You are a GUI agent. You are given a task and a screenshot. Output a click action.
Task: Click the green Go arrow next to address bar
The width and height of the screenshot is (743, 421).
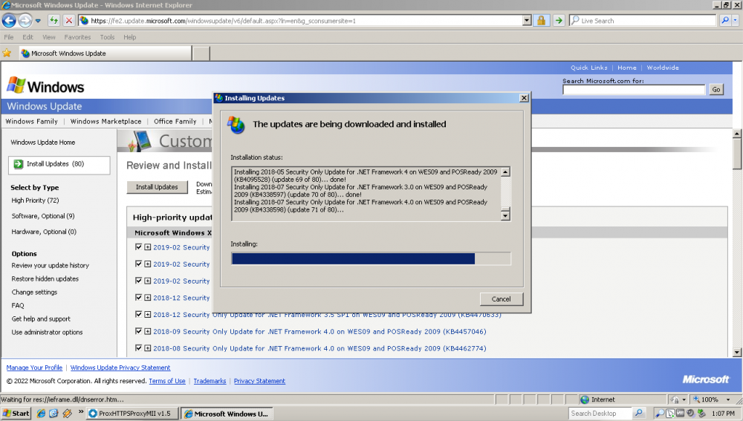coord(559,20)
